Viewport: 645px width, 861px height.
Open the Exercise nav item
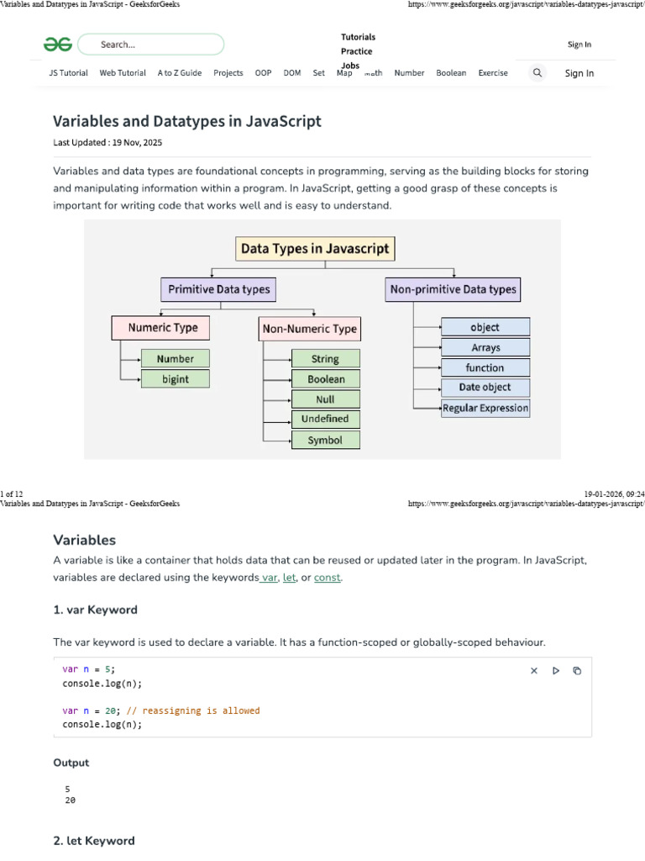493,72
